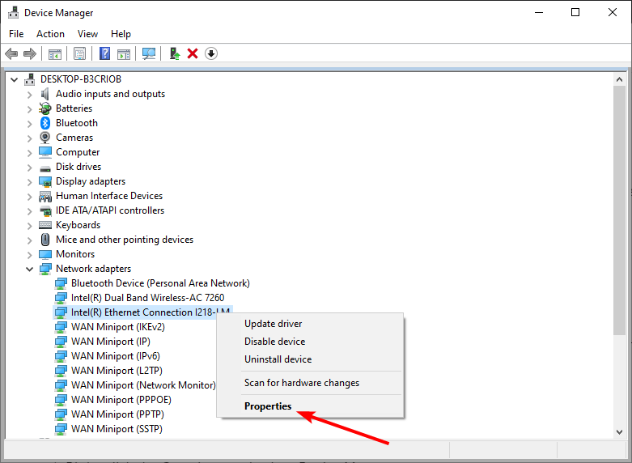Screen dimensions: 632x463
Task: Click the Audio inputs speaker icon
Action: tap(45, 94)
